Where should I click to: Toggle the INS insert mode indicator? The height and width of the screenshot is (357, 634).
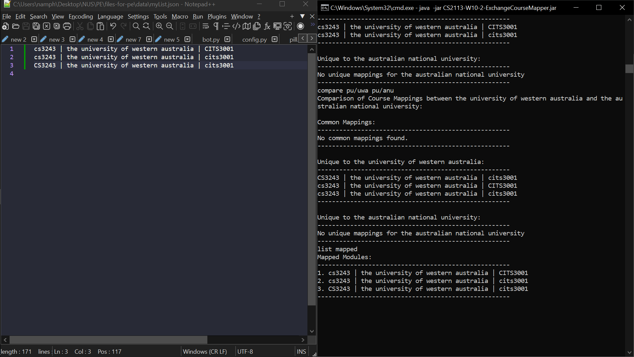pos(301,352)
